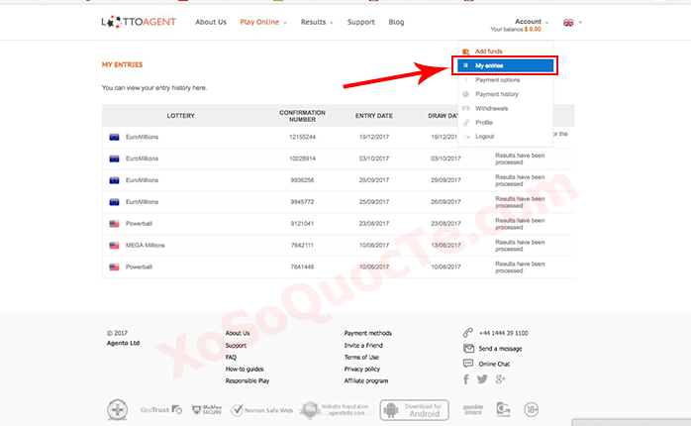Select the MEGA Millions lottery name
The height and width of the screenshot is (426, 691).
pos(145,245)
